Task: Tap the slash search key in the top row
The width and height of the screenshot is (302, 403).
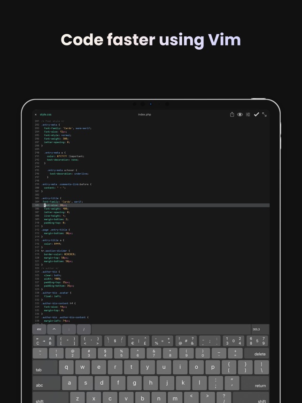Action: (84, 329)
